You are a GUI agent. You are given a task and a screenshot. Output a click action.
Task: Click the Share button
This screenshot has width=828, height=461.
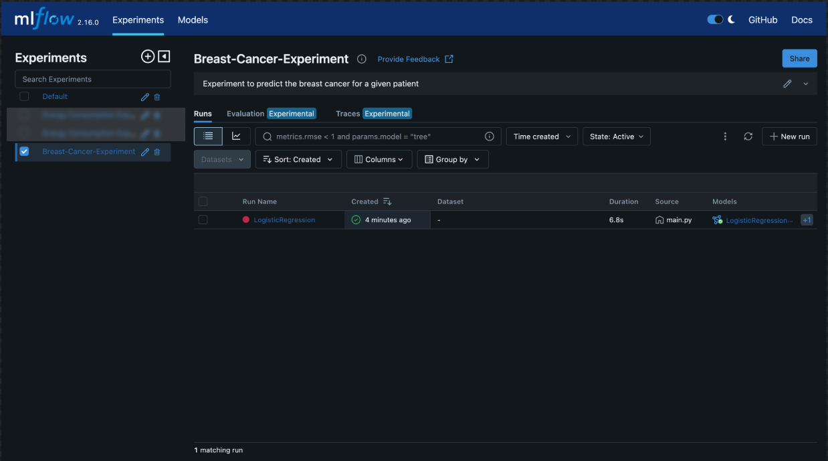799,59
